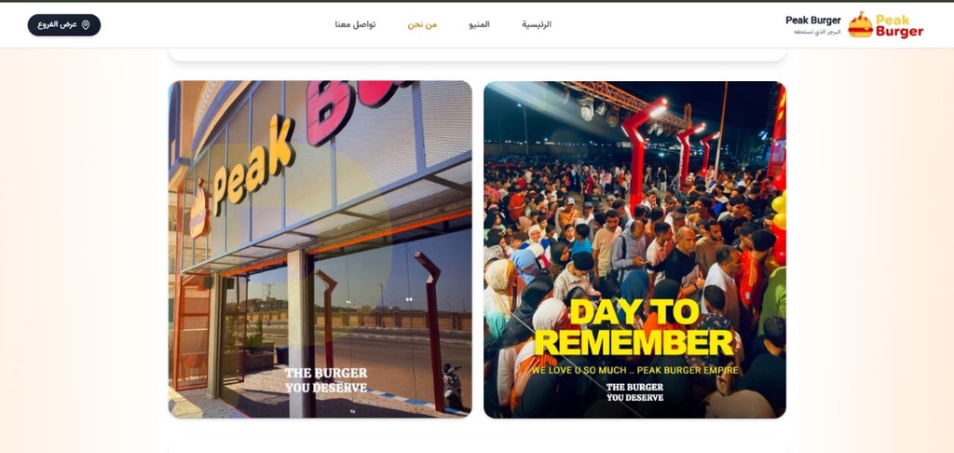This screenshot has width=954, height=453.
Task: Open the تواصل معنا contact link
Action: 355,24
